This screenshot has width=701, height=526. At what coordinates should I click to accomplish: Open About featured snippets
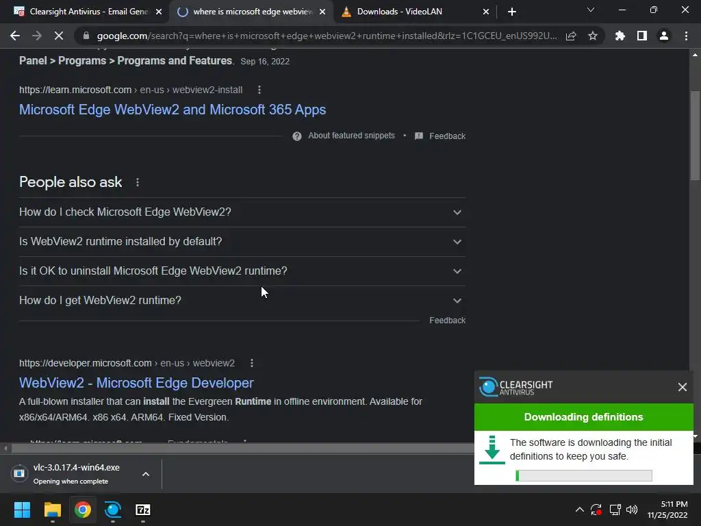pyautogui.click(x=351, y=136)
